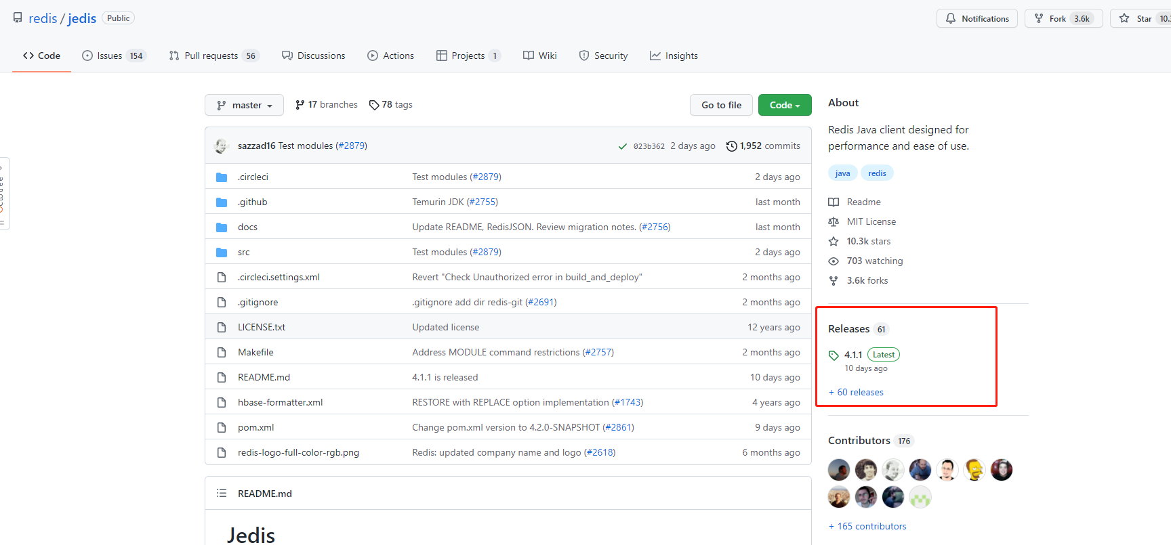Open the '4.1.1 is released' commit

pos(445,377)
